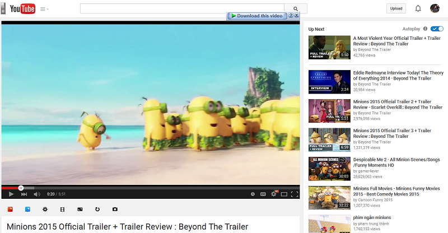Open the player's settings gear with HD badge
Image resolution: width=448 pixels, height=233 pixels.
[x=274, y=194]
